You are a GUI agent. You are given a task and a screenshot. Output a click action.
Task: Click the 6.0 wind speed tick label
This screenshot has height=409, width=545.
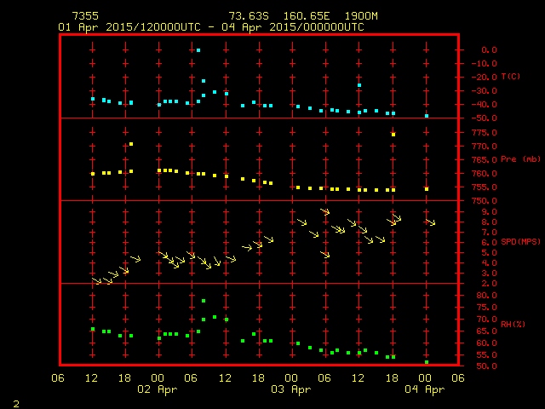(x=489, y=242)
